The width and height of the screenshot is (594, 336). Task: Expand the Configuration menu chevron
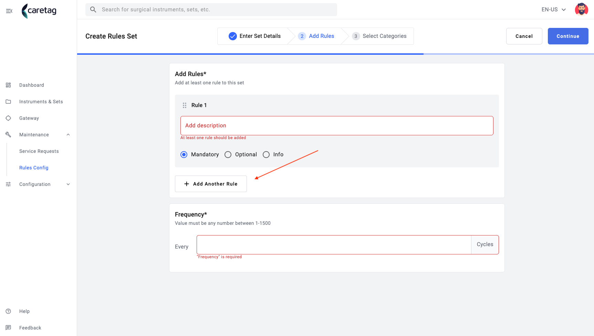(68, 184)
